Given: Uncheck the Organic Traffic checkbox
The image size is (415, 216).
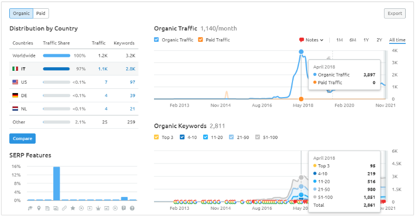Looking at the screenshot, I should [157, 40].
